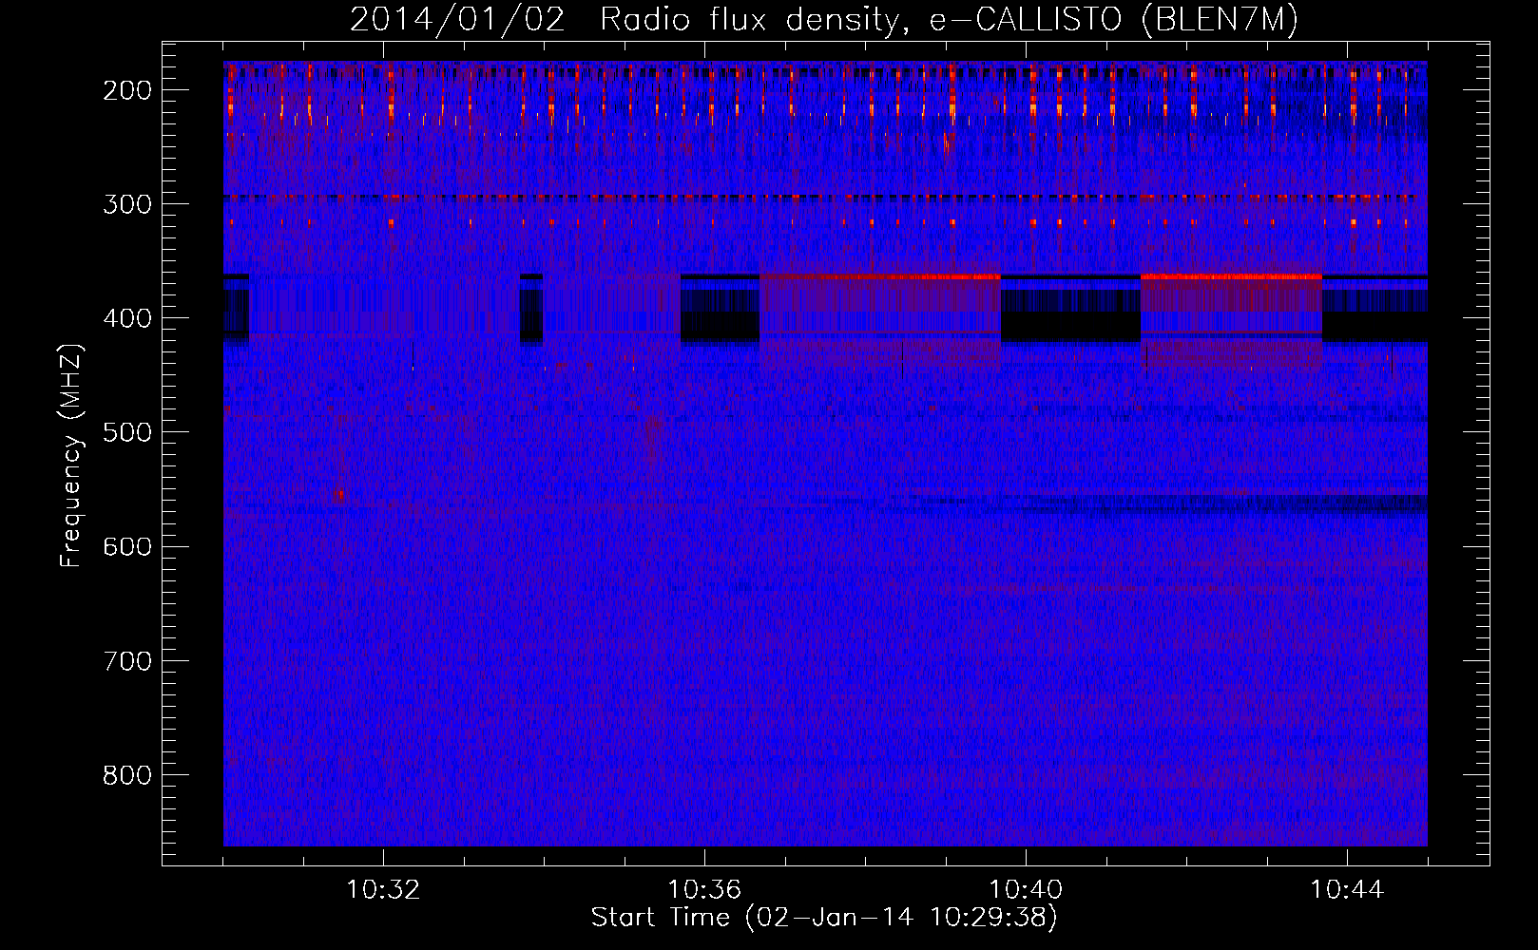The width and height of the screenshot is (1538, 950).
Task: Click the 10:44 time tick label
Action: [1347, 890]
